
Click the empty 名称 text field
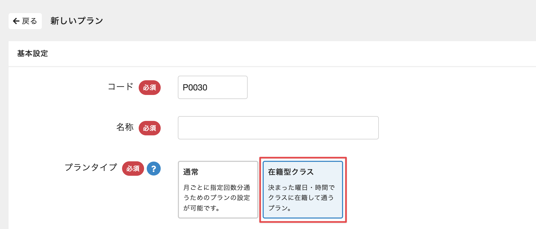[x=278, y=128]
